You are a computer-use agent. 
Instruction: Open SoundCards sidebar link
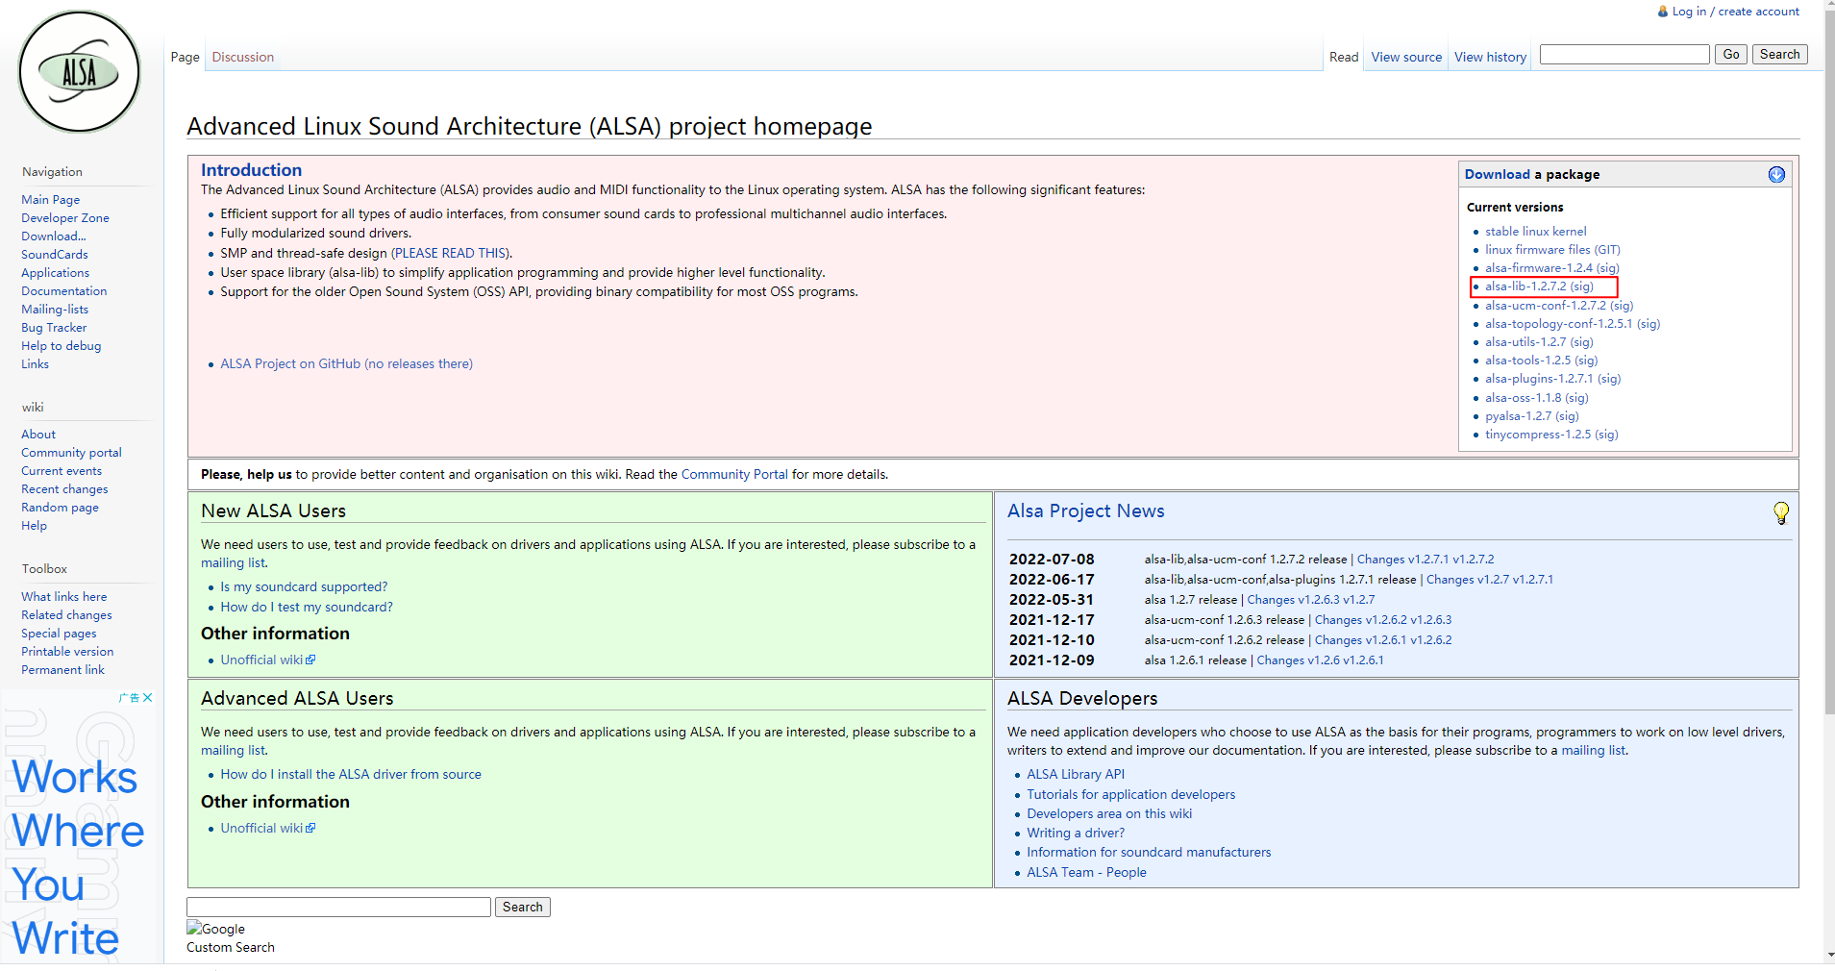click(55, 255)
